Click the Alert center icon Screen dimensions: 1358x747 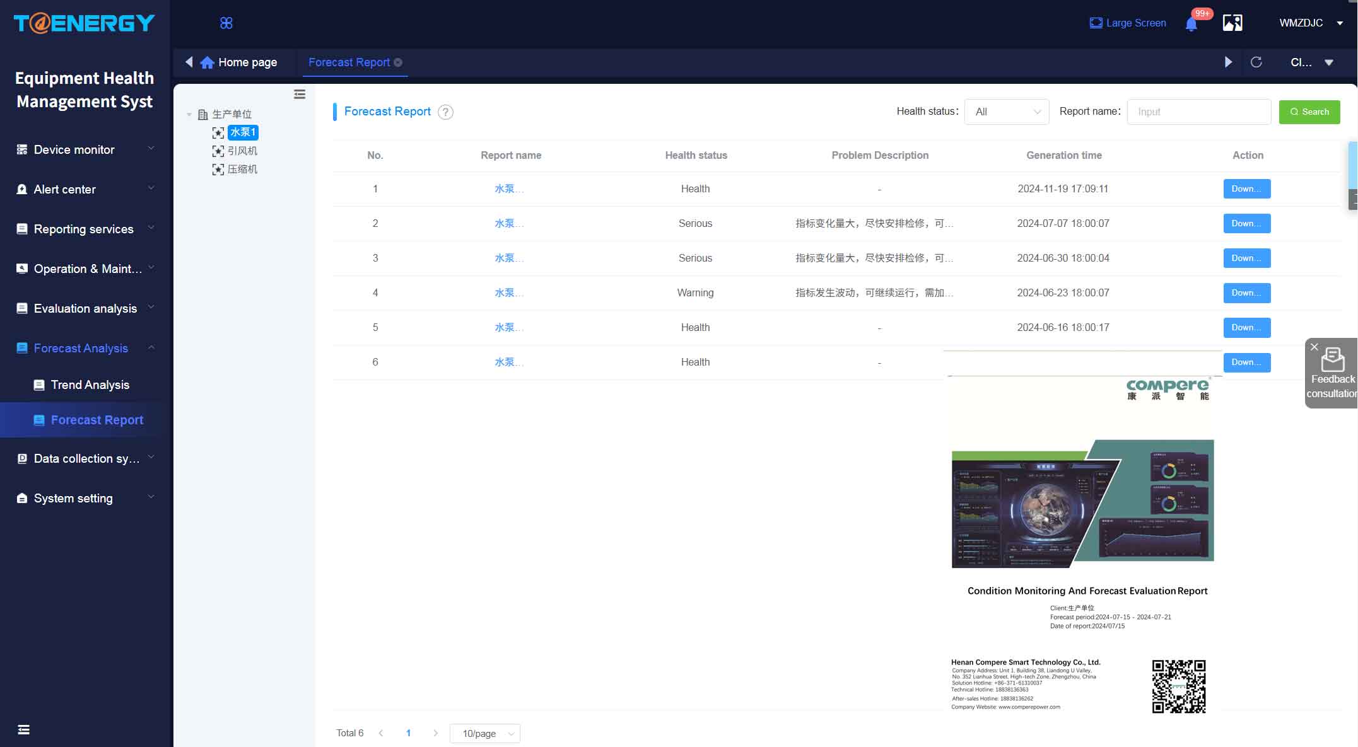point(22,189)
